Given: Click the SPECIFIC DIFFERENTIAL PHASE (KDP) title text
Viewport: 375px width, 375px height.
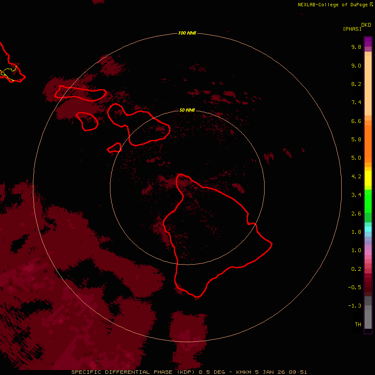Looking at the screenshot, I should (133, 372).
